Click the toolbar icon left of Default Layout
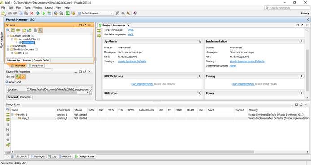This screenshot has width=311, height=165. click(74, 13)
